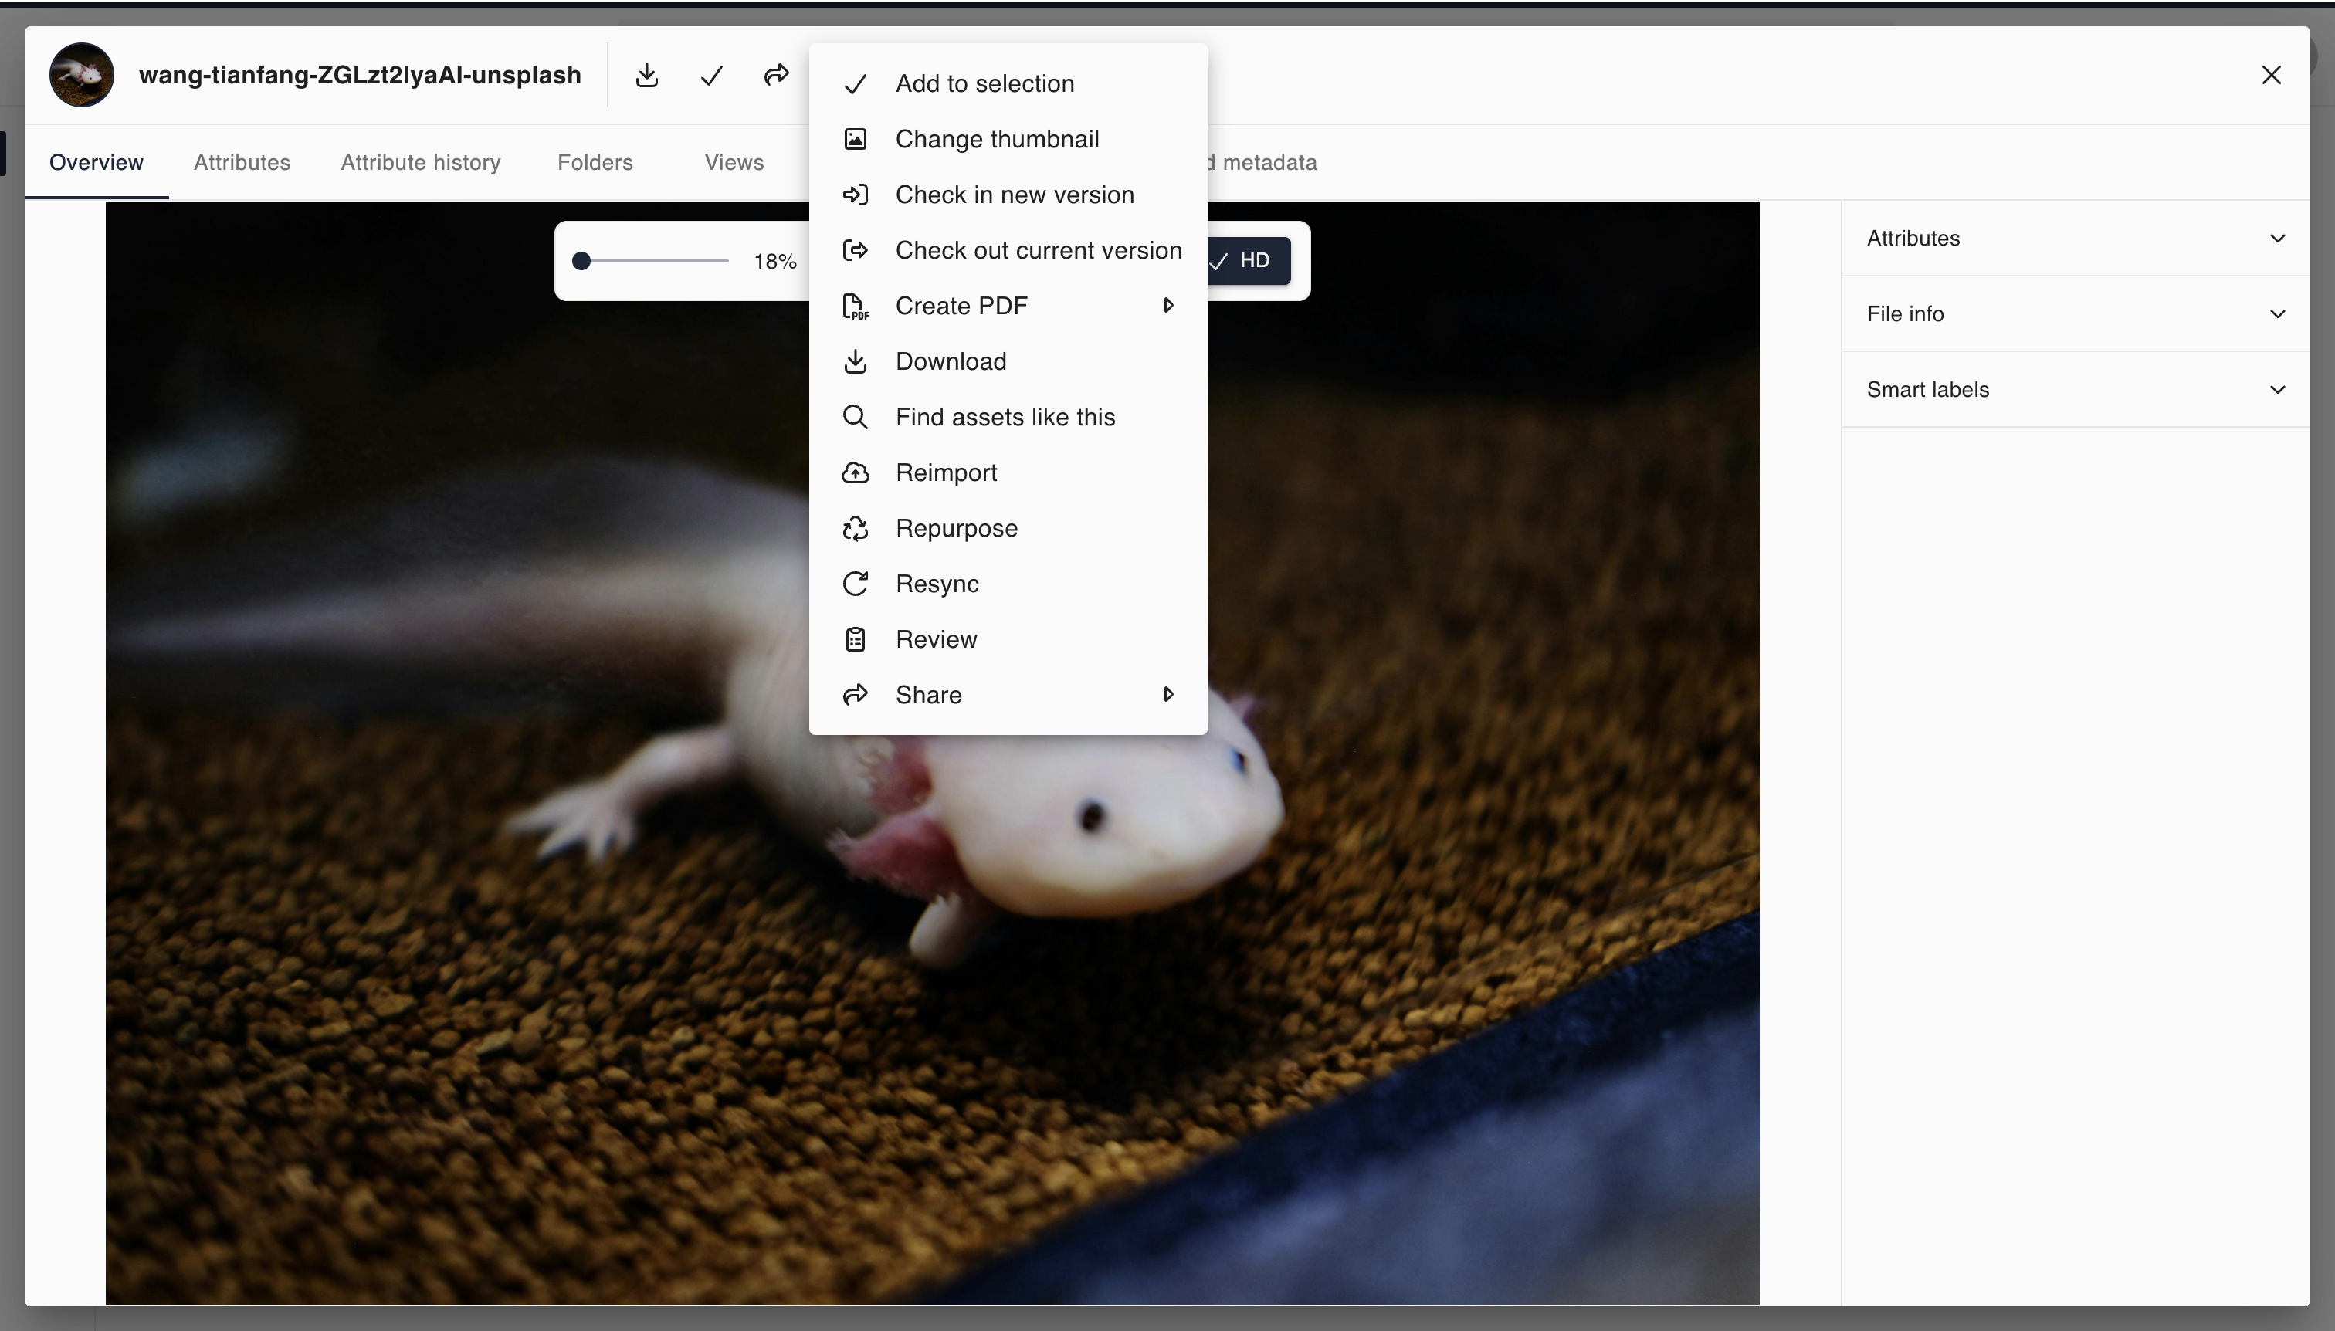
Task: Toggle the HD quality button
Action: click(1247, 260)
